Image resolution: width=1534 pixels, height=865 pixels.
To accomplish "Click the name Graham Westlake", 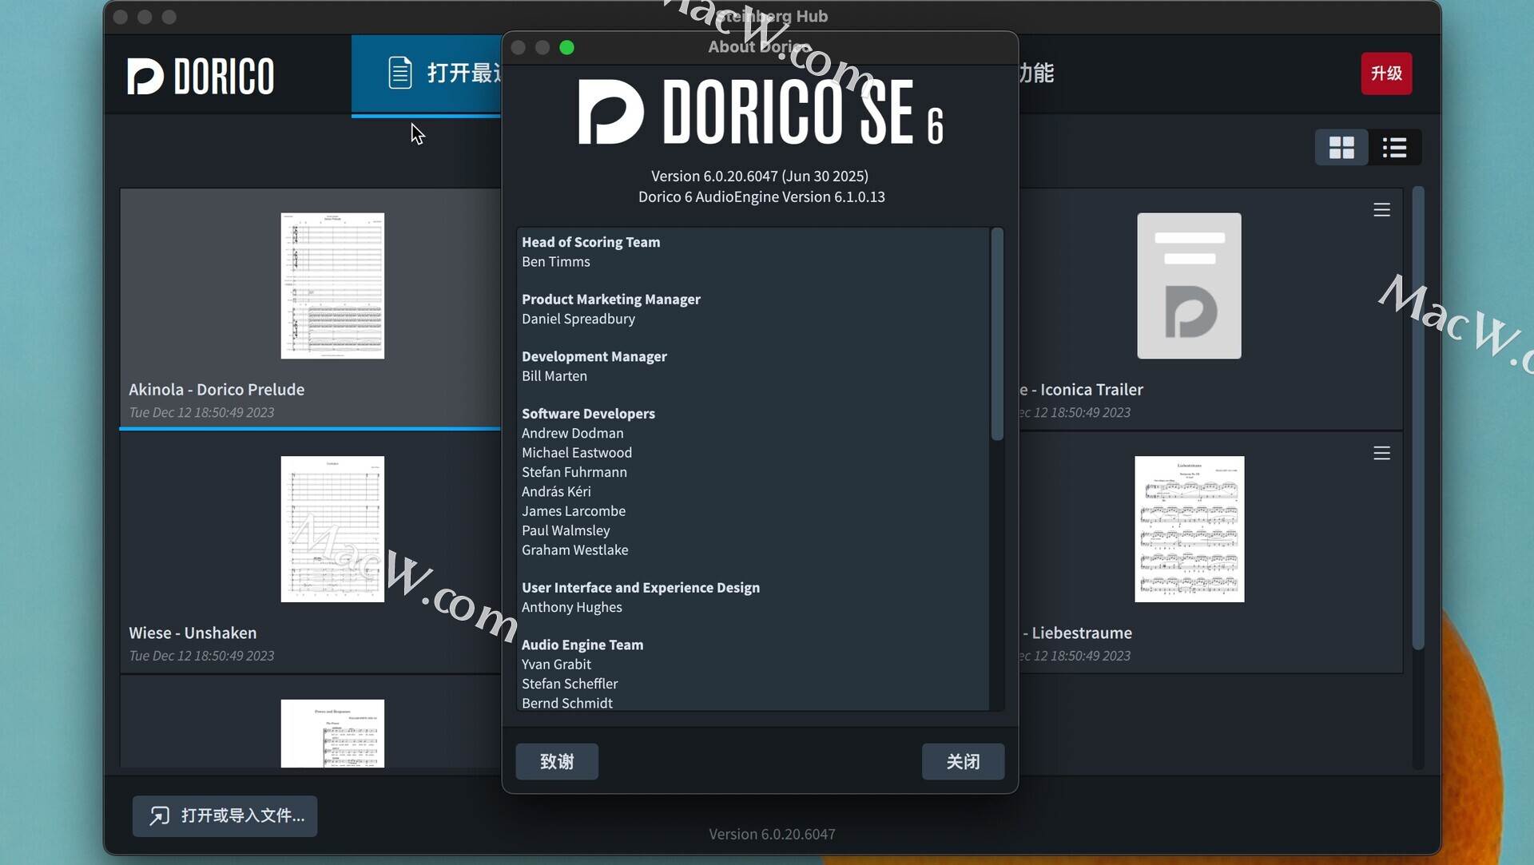I will [x=575, y=550].
